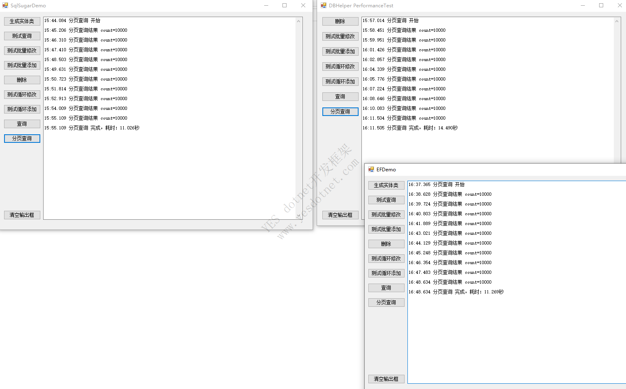The width and height of the screenshot is (626, 389).
Task: Minimize the DBHelper PerformanceTest window
Action: [x=583, y=5]
